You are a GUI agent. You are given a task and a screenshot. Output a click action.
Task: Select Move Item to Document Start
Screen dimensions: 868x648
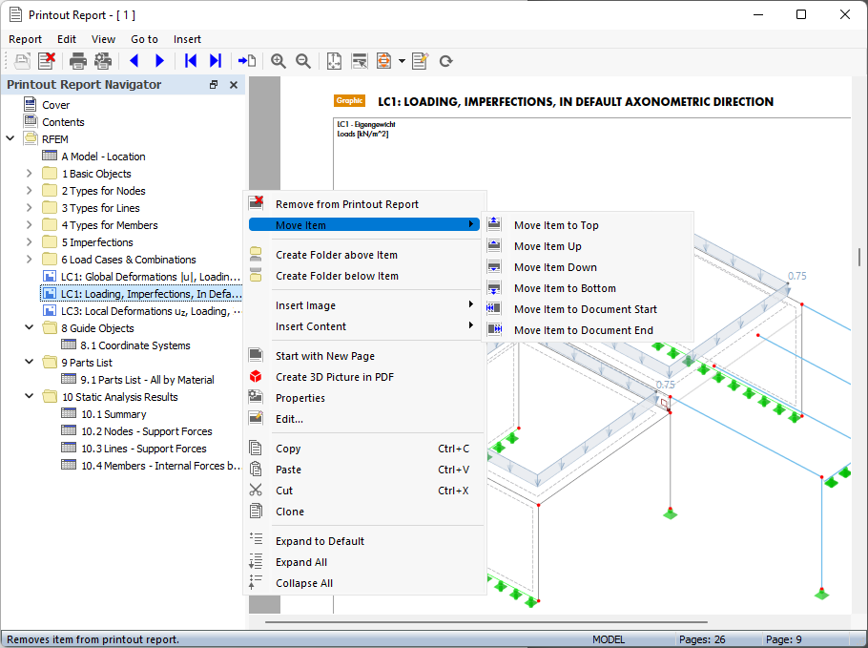[589, 309]
